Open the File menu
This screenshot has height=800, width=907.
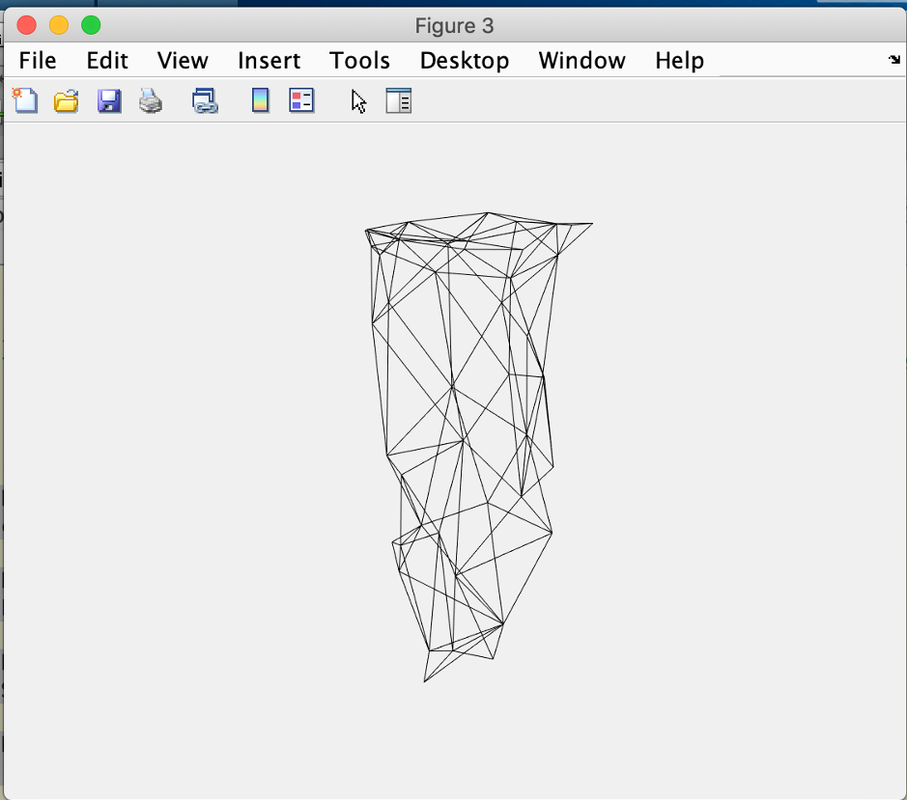[38, 61]
